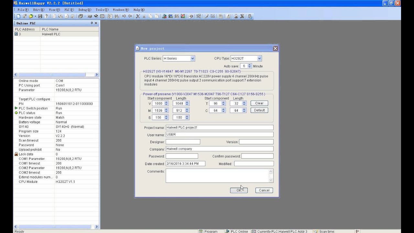Click the Copy toolbar icon
Viewport: 414px width, 233px height.
click(x=150, y=16)
